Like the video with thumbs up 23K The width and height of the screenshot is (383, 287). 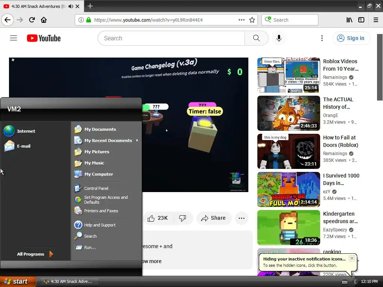[x=158, y=218]
